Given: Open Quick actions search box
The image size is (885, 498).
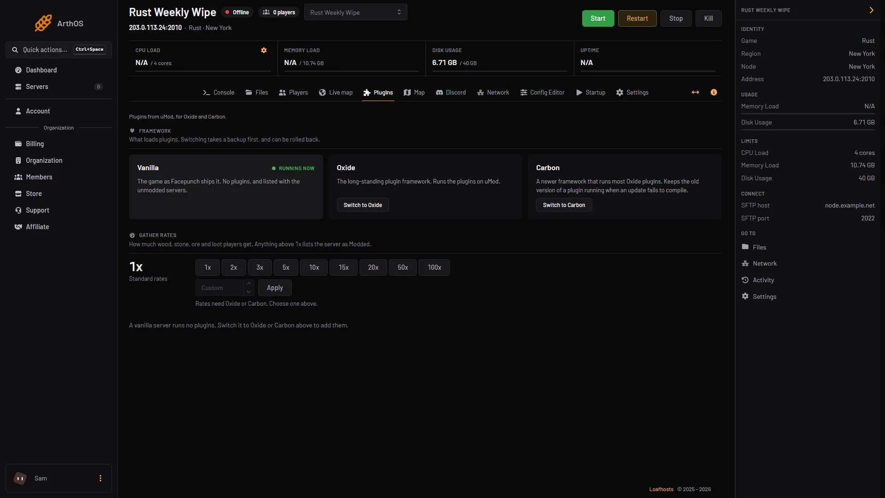Looking at the screenshot, I should tap(59, 49).
